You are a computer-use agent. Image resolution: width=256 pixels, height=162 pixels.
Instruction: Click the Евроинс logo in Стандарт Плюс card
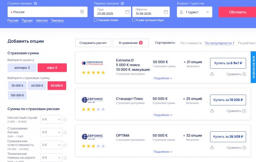[92, 100]
